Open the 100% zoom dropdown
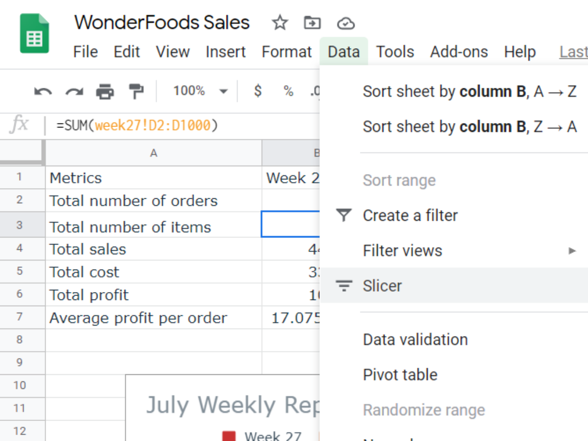The width and height of the screenshot is (588, 441). point(200,91)
